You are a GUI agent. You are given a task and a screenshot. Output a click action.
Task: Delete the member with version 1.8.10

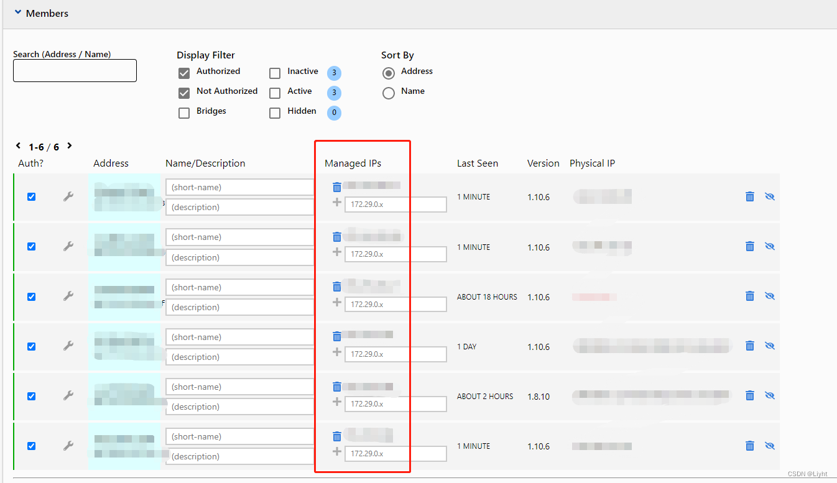tap(750, 395)
